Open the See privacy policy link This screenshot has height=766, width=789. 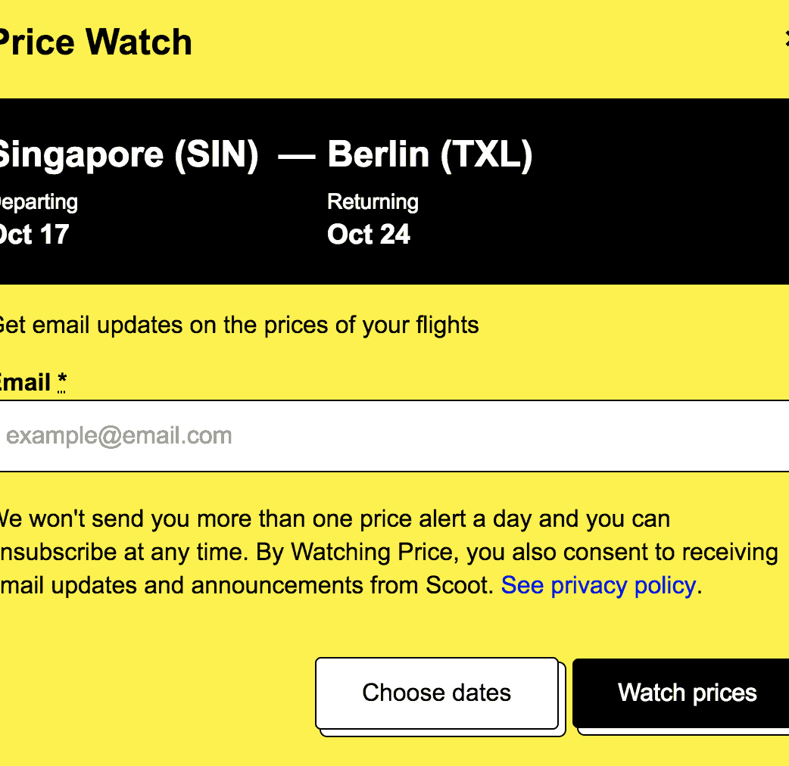[x=598, y=585]
